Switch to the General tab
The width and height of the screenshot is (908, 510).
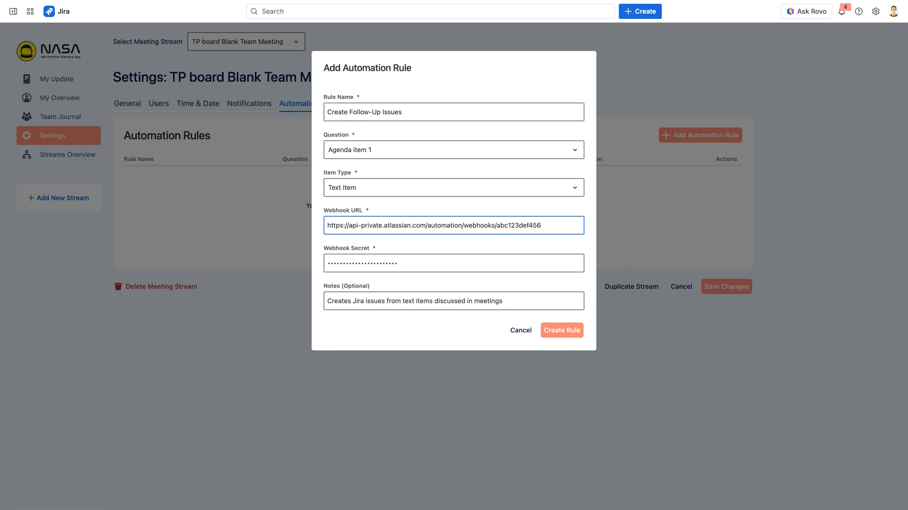[x=127, y=103]
